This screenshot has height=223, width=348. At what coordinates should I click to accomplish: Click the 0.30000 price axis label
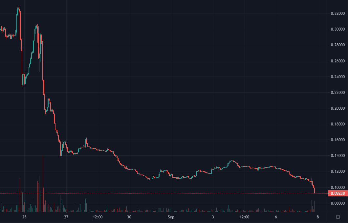(338, 29)
